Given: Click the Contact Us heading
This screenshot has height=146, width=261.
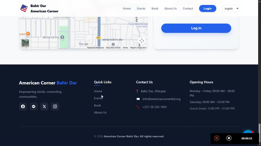Looking at the screenshot, I should pos(144,82).
